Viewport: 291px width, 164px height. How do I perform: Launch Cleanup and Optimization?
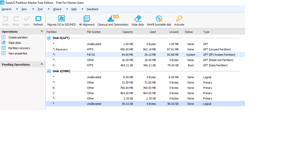pos(111,18)
